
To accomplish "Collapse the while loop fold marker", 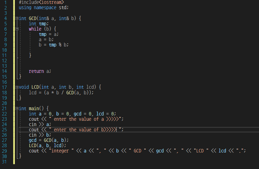I will click(17, 29).
